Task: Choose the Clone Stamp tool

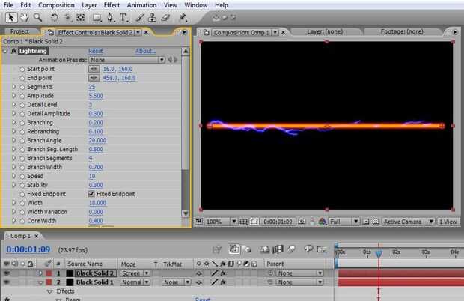Action: coord(153,17)
